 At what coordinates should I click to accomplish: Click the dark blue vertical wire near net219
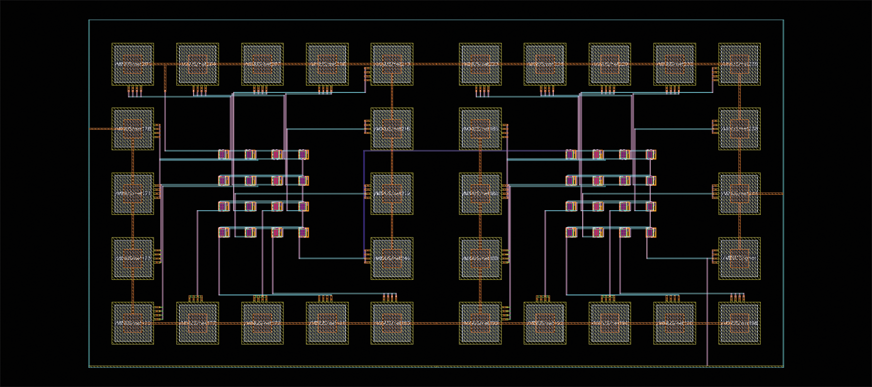[364, 207]
